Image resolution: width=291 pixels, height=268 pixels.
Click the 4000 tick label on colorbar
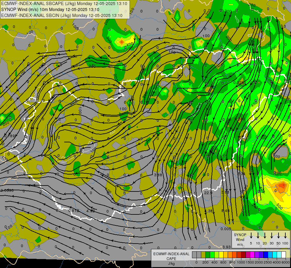pos(276,262)
